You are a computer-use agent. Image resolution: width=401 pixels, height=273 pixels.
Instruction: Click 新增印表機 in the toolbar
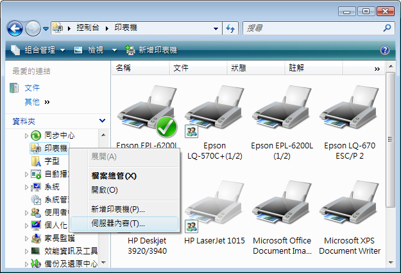(151, 50)
